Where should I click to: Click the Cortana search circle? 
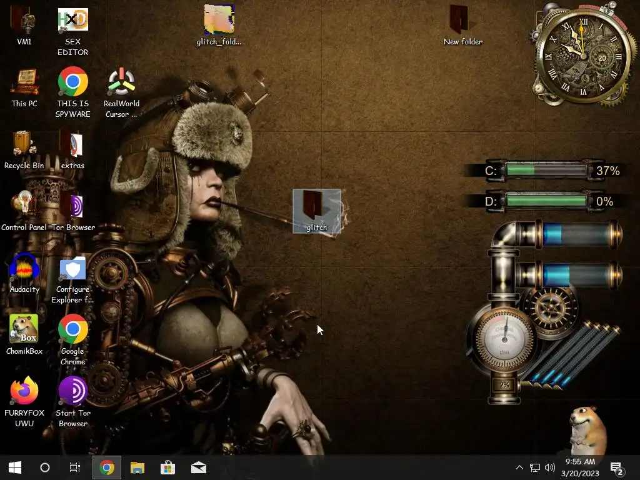(x=45, y=467)
